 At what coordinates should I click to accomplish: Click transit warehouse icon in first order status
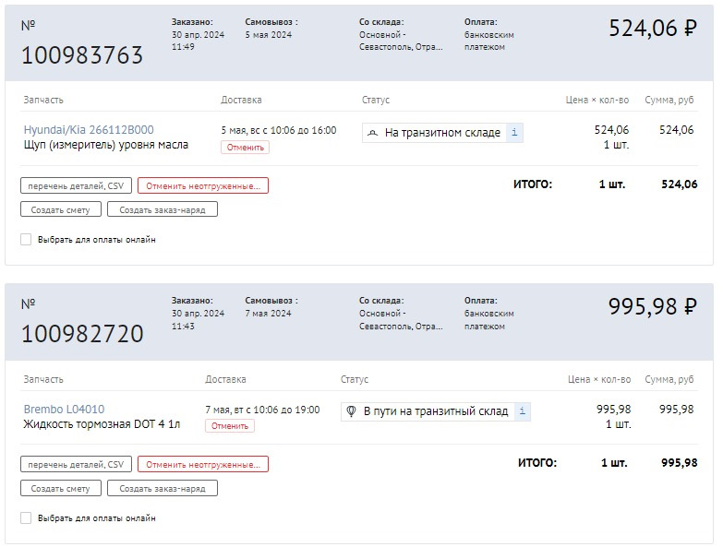[x=372, y=133]
